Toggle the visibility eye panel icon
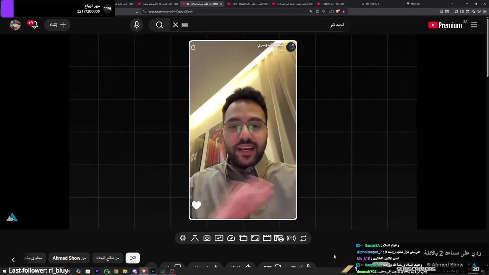This screenshot has width=489, height=275. [279, 238]
